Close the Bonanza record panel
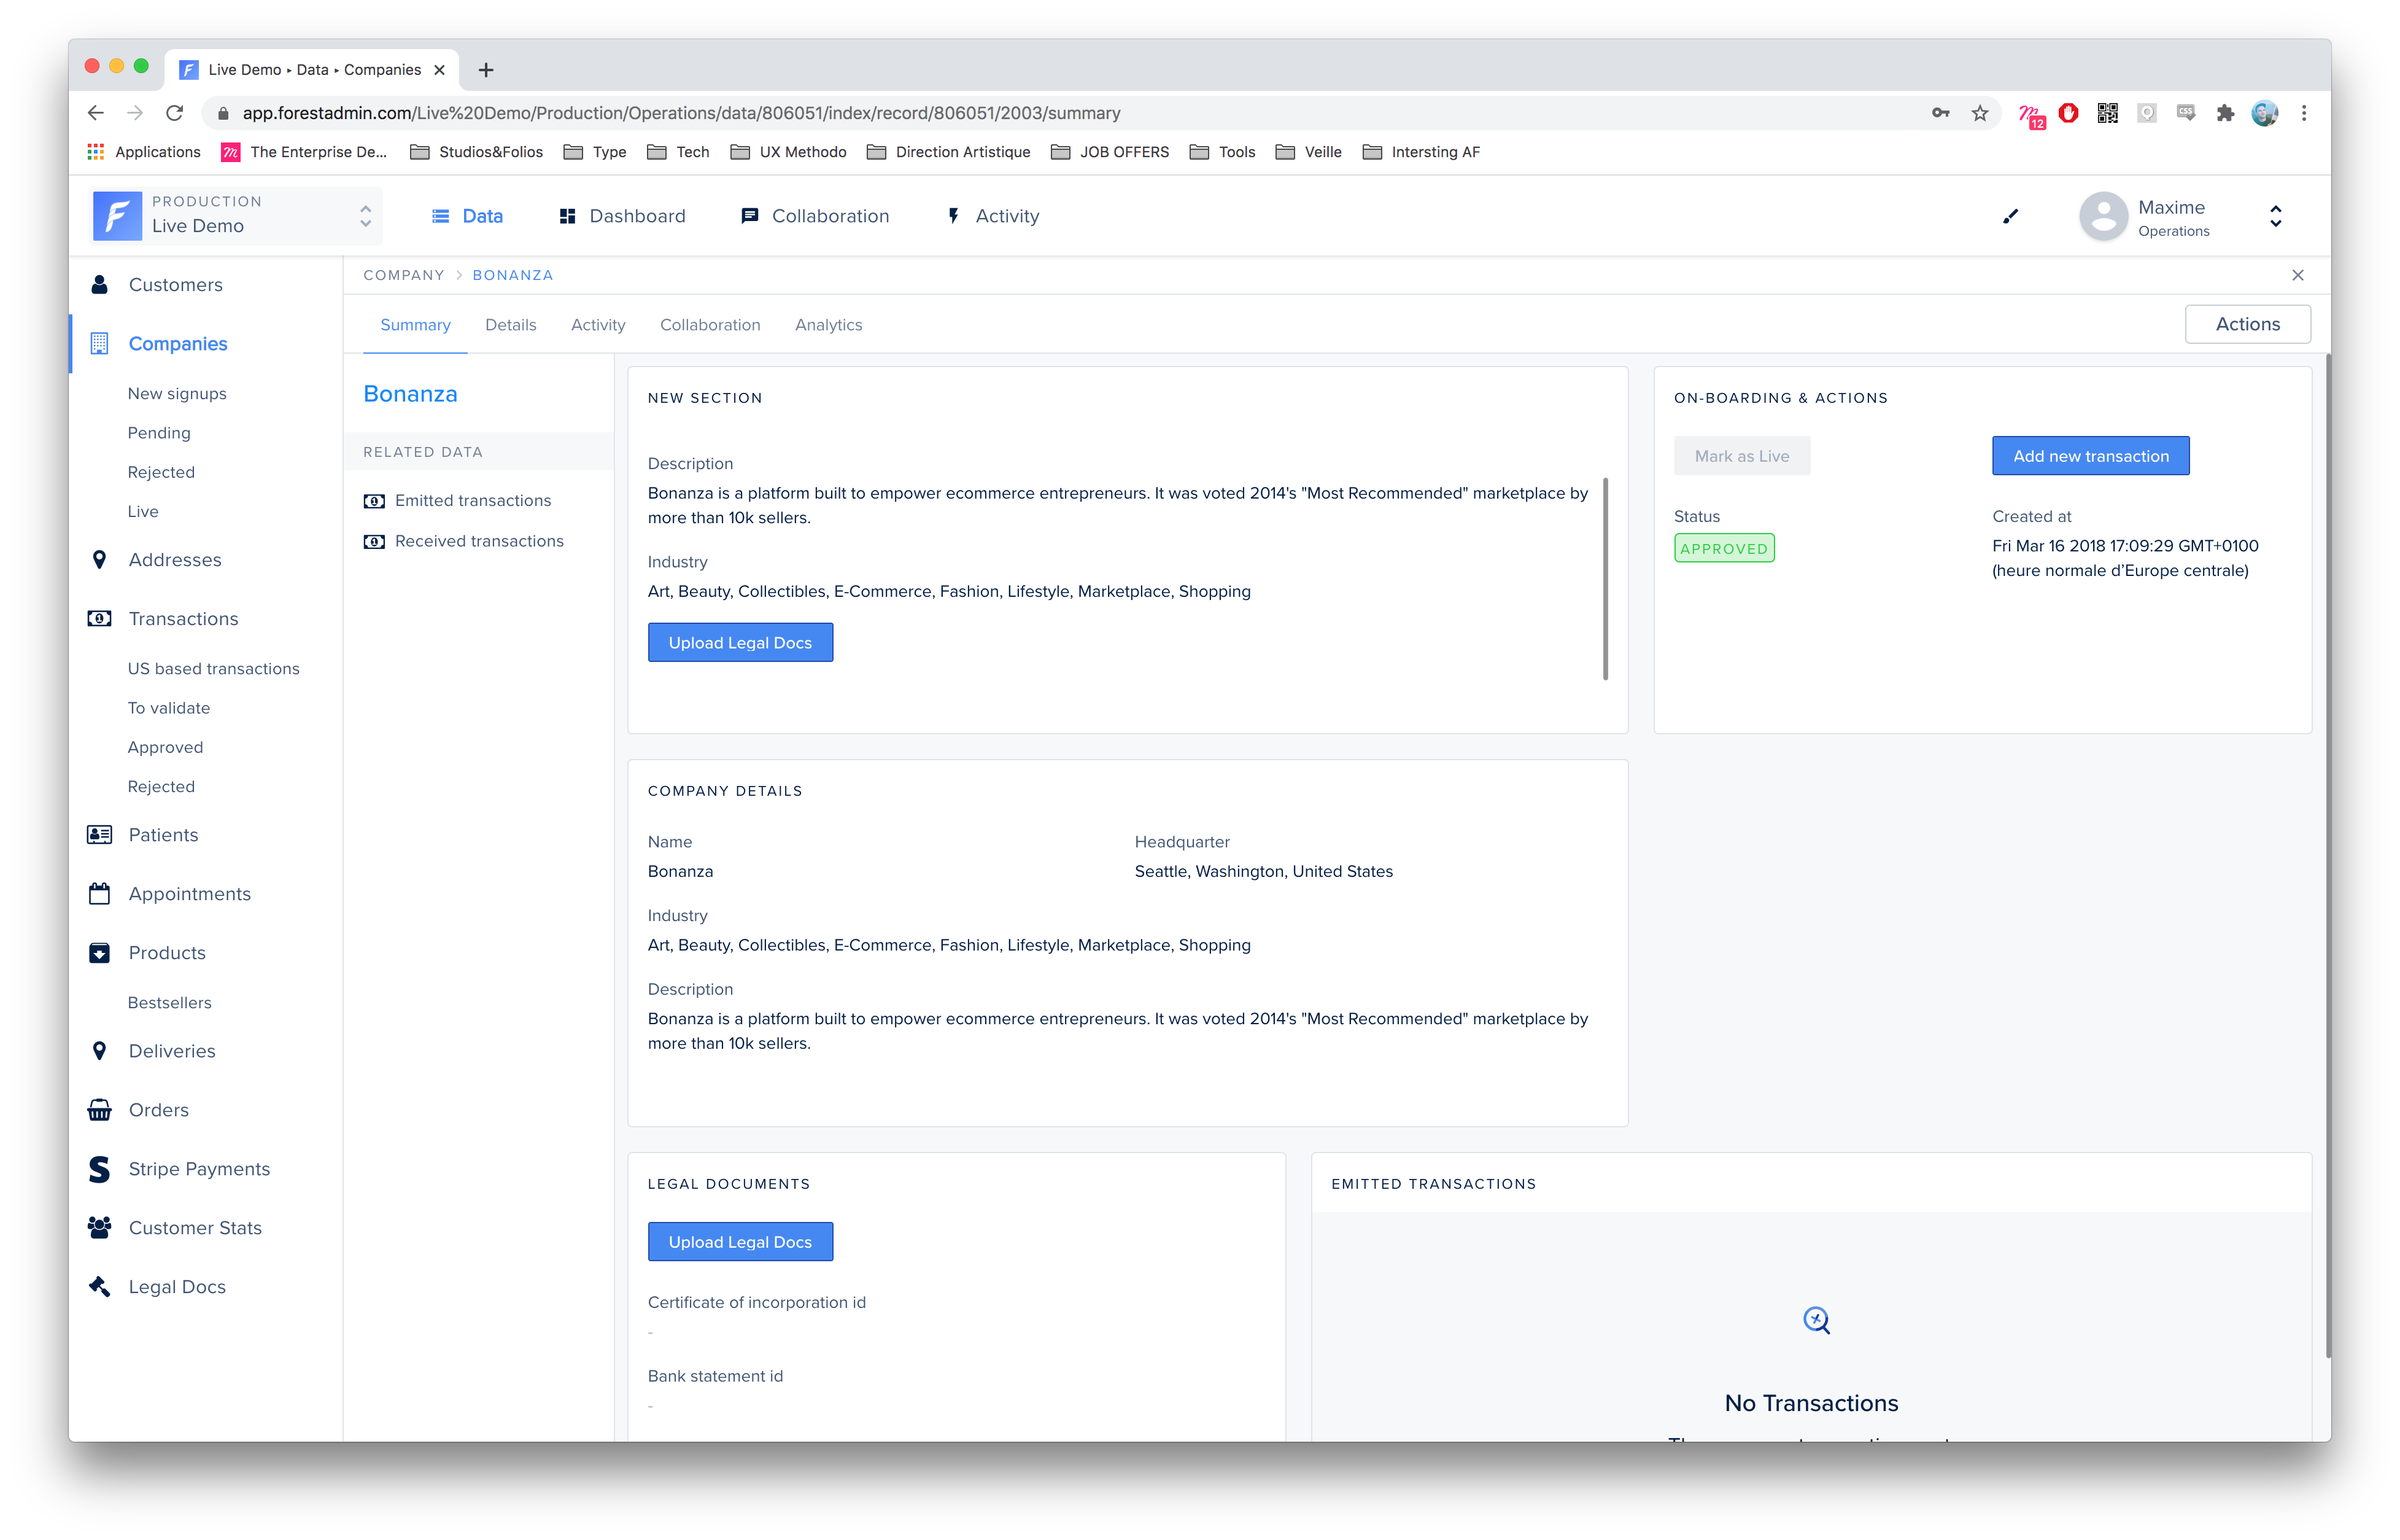Image resolution: width=2400 pixels, height=1540 pixels. 2297,275
